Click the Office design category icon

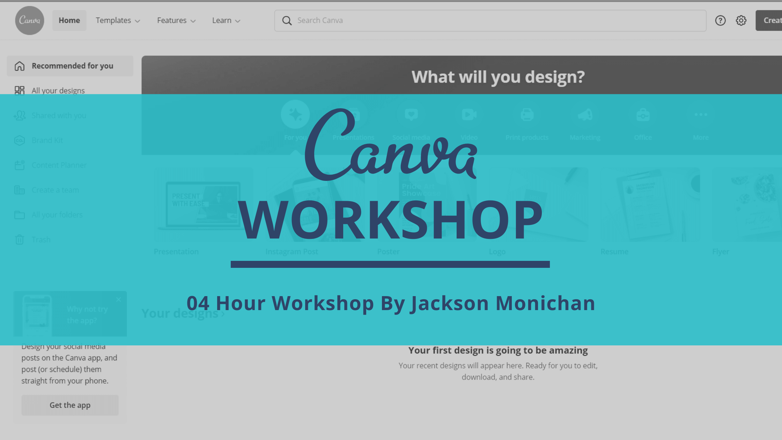pyautogui.click(x=642, y=115)
